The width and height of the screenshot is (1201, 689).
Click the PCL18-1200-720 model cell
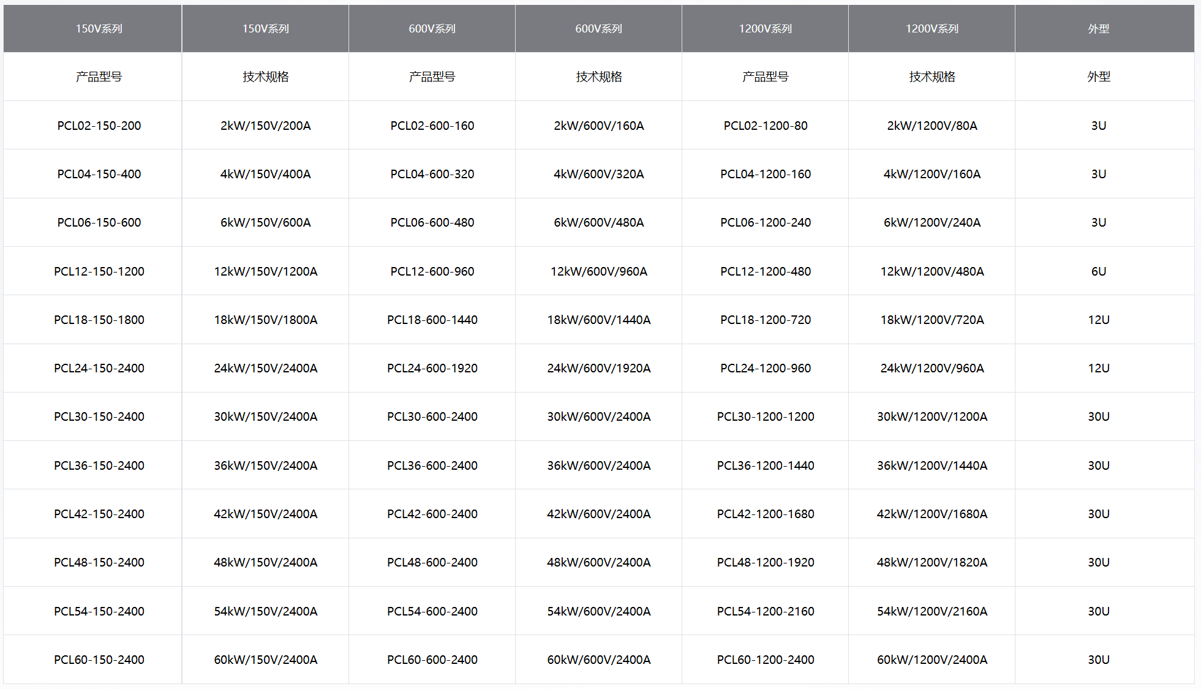pyautogui.click(x=765, y=320)
